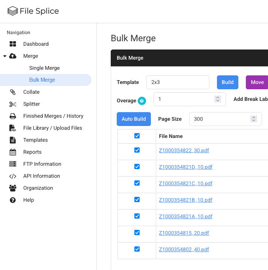
Task: Go to Templates in the navigation
Action: point(35,140)
